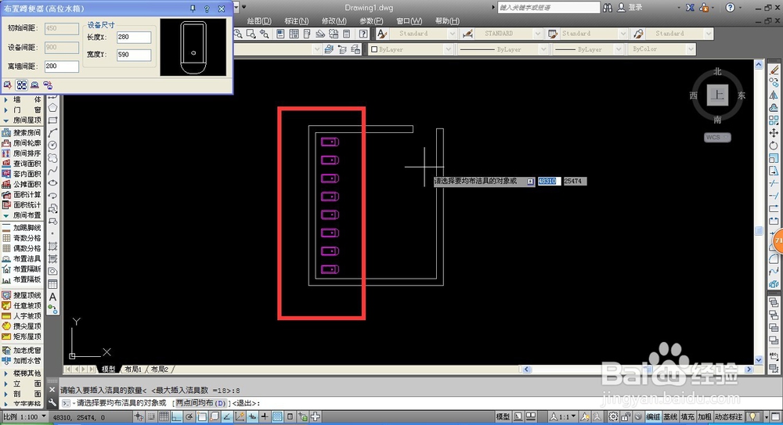
Task: Select the revision cloud tool
Action: 52,158
